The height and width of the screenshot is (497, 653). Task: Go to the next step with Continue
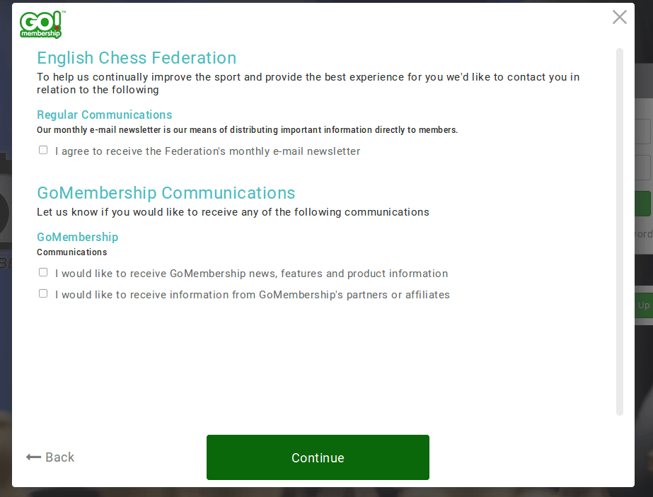[x=318, y=457]
